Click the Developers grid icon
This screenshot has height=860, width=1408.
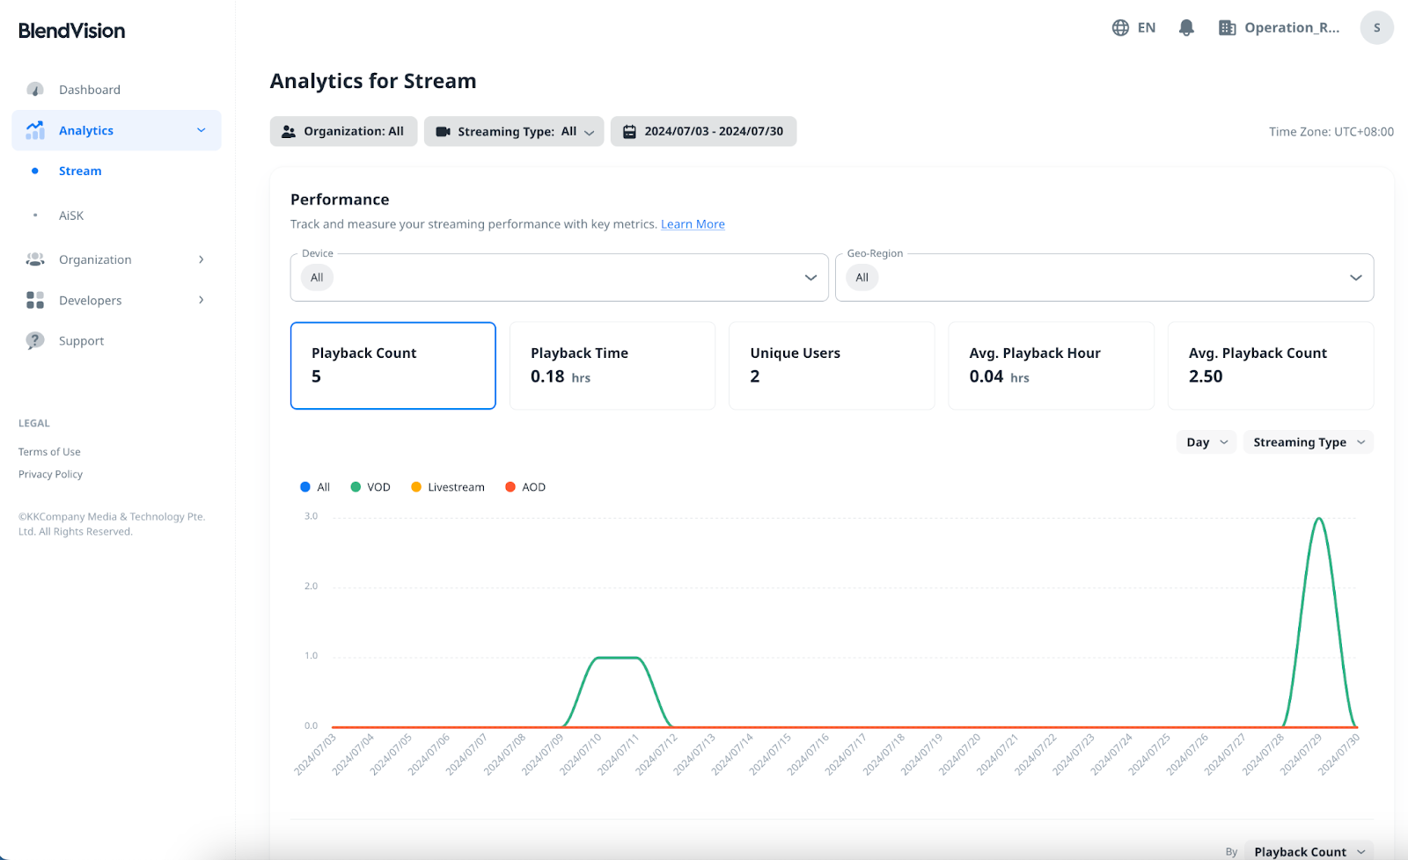(35, 301)
